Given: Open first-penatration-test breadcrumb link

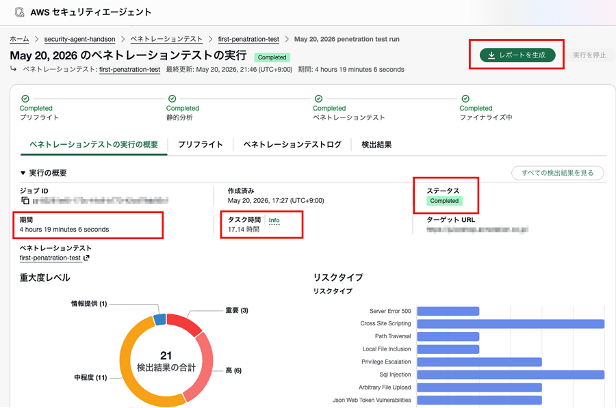Looking at the screenshot, I should pos(248,39).
